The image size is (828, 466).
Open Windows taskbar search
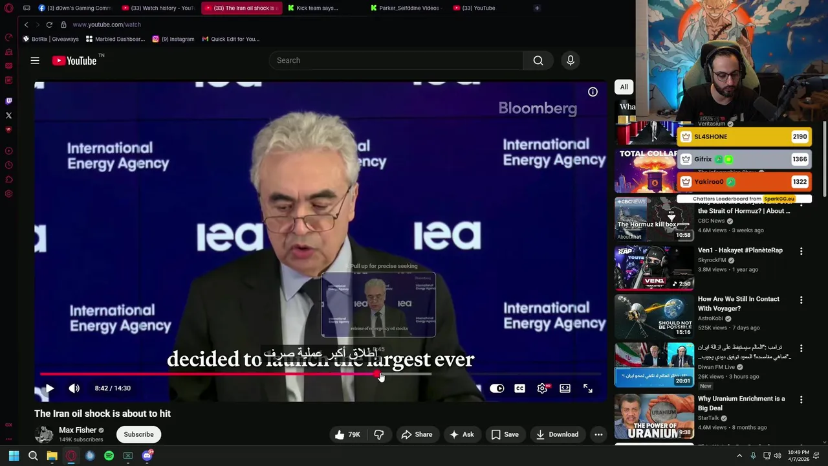tap(33, 456)
